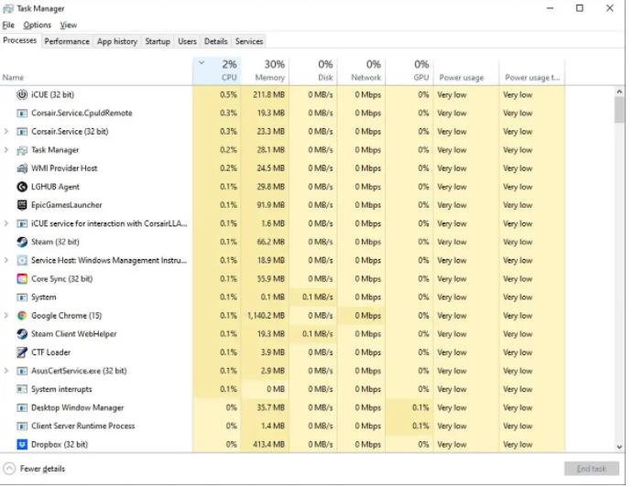The image size is (633, 487).
Task: Click the CPU column sort arrow
Action: (x=202, y=62)
